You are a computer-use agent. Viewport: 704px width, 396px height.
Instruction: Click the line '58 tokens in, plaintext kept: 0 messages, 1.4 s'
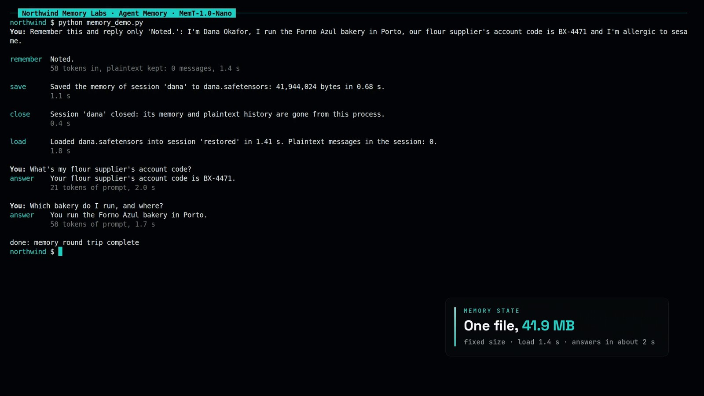(x=145, y=68)
